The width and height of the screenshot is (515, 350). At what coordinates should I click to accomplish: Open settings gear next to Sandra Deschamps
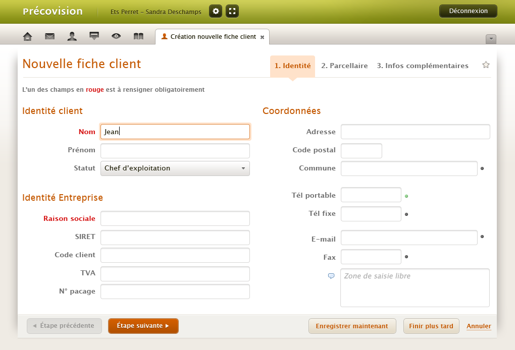(216, 11)
